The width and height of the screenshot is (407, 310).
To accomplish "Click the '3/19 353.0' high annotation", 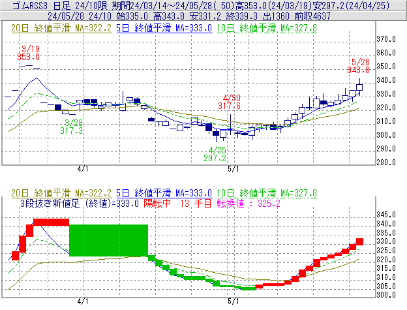I will pos(29,53).
